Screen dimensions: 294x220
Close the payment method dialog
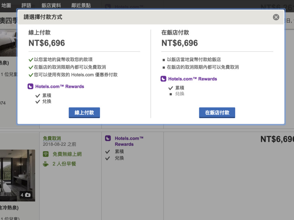point(276,17)
